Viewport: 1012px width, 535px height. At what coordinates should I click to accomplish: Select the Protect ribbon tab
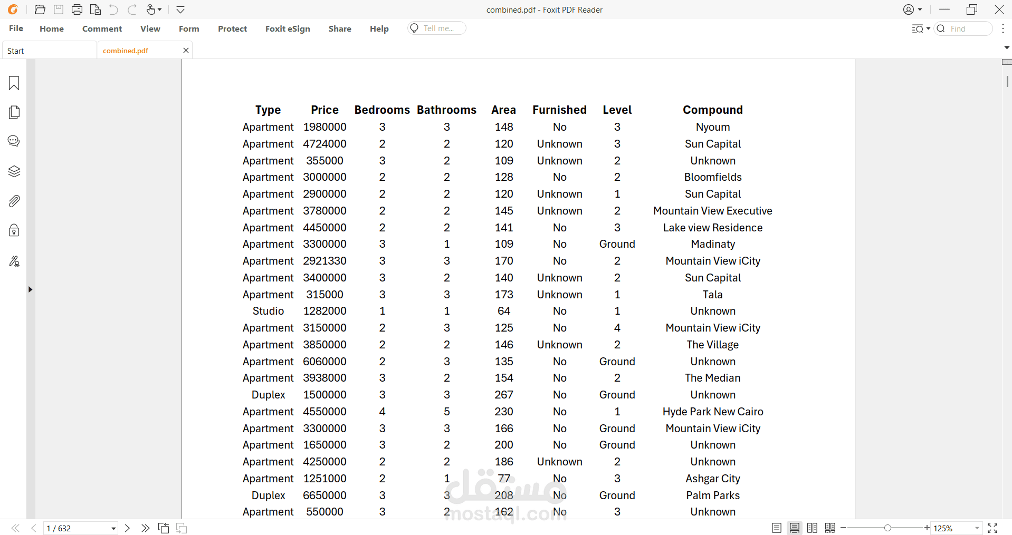coord(232,28)
